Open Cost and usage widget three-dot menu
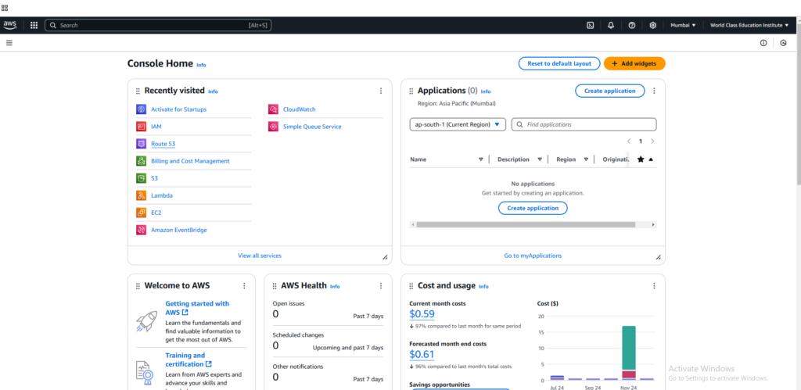The width and height of the screenshot is (801, 390). (x=654, y=286)
